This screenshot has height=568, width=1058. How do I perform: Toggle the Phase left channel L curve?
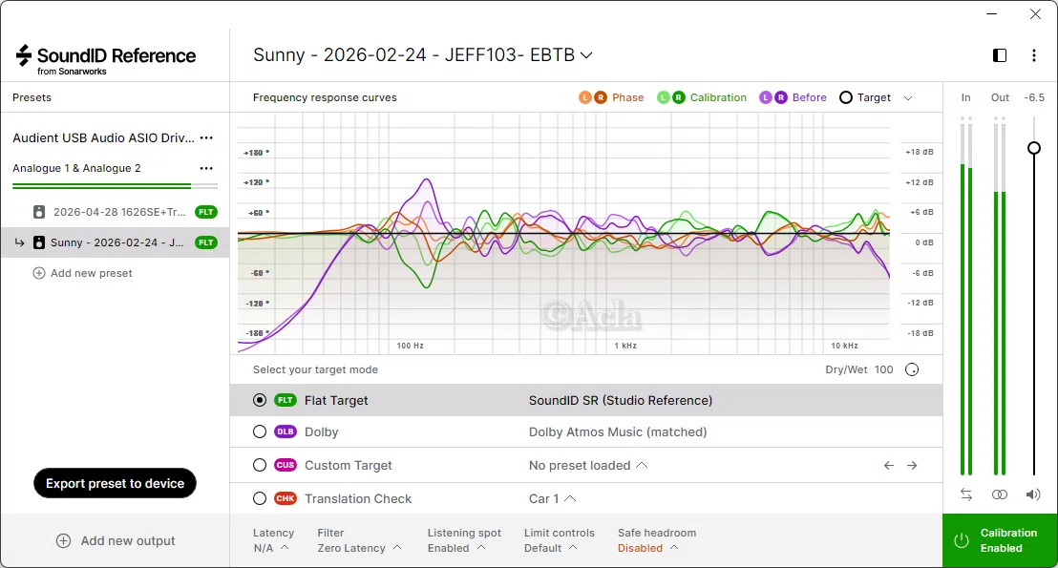585,97
